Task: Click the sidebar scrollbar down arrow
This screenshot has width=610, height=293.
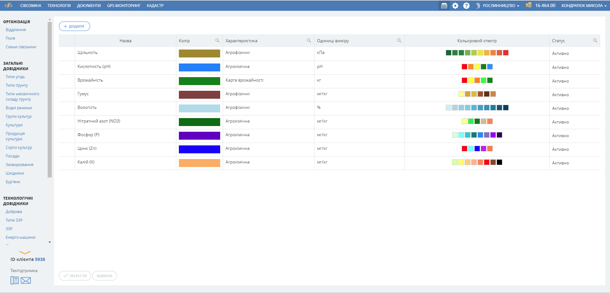Action: click(50, 242)
